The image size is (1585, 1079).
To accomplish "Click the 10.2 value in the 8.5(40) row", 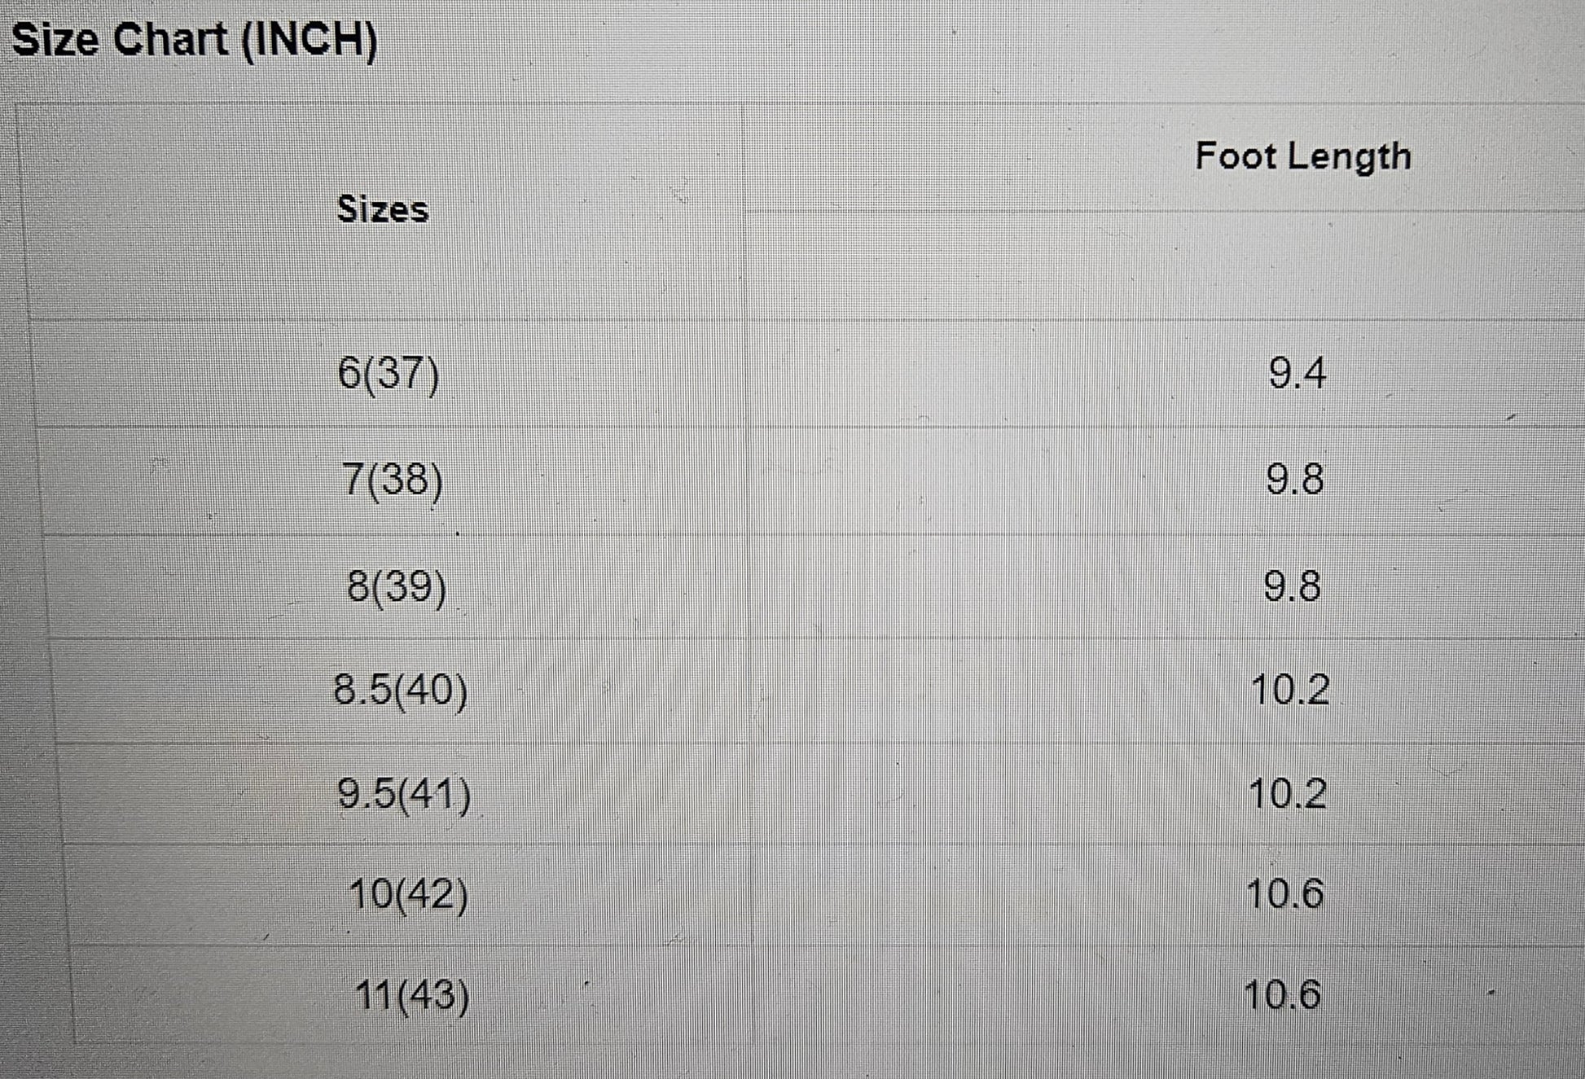I will tap(1290, 691).
